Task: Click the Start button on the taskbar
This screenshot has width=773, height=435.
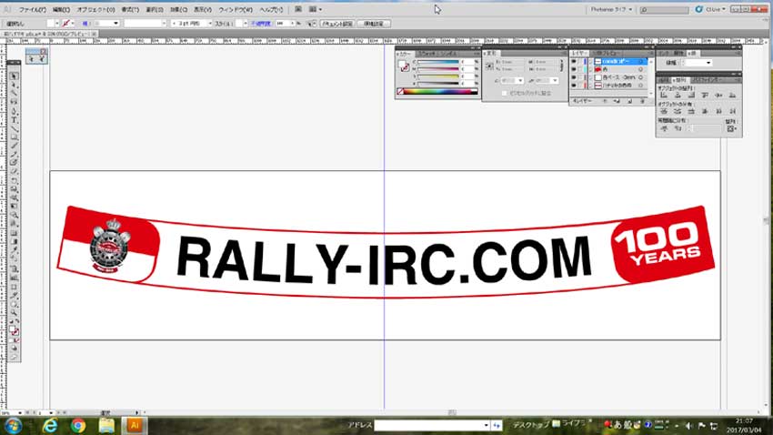Action: tap(16, 425)
